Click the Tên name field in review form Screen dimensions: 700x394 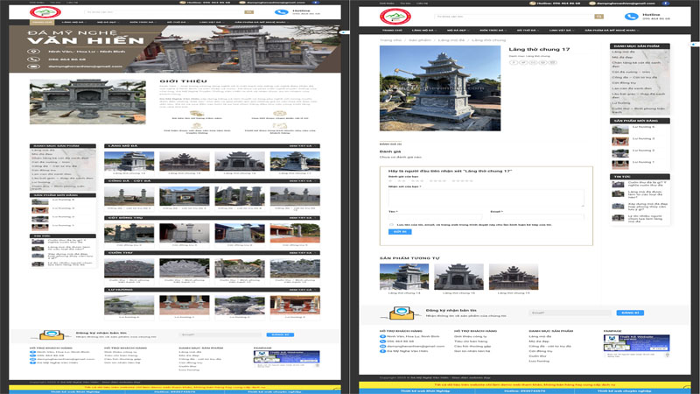435,217
